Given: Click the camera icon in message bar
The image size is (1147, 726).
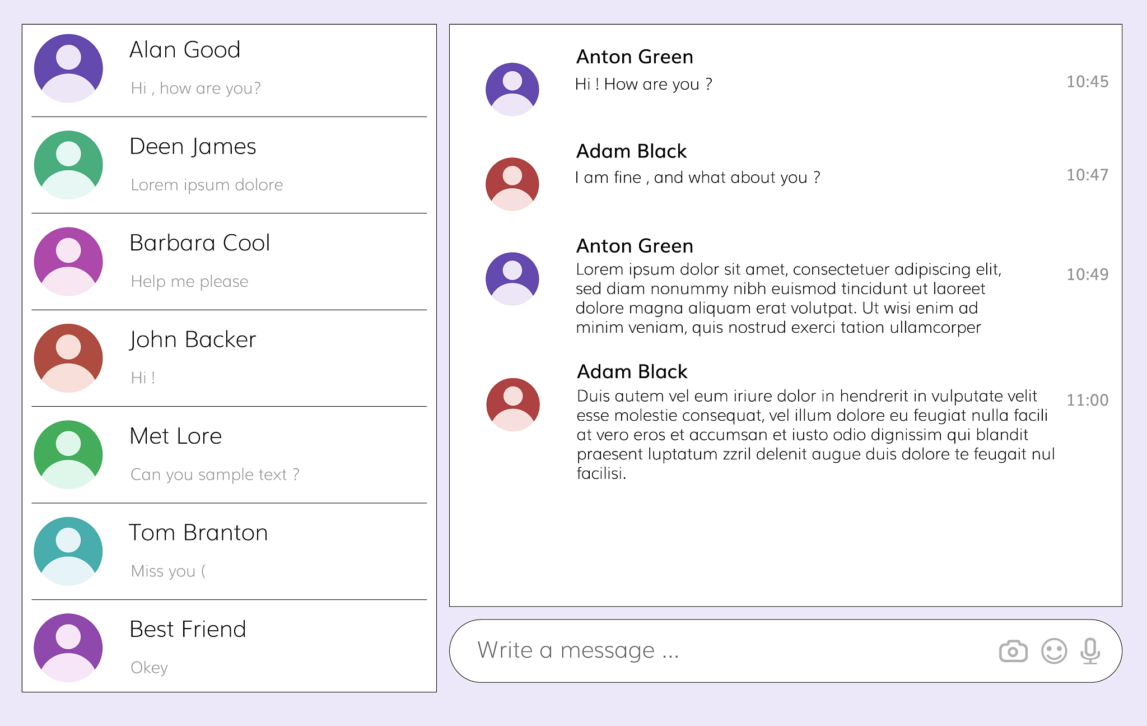Looking at the screenshot, I should tap(1013, 651).
